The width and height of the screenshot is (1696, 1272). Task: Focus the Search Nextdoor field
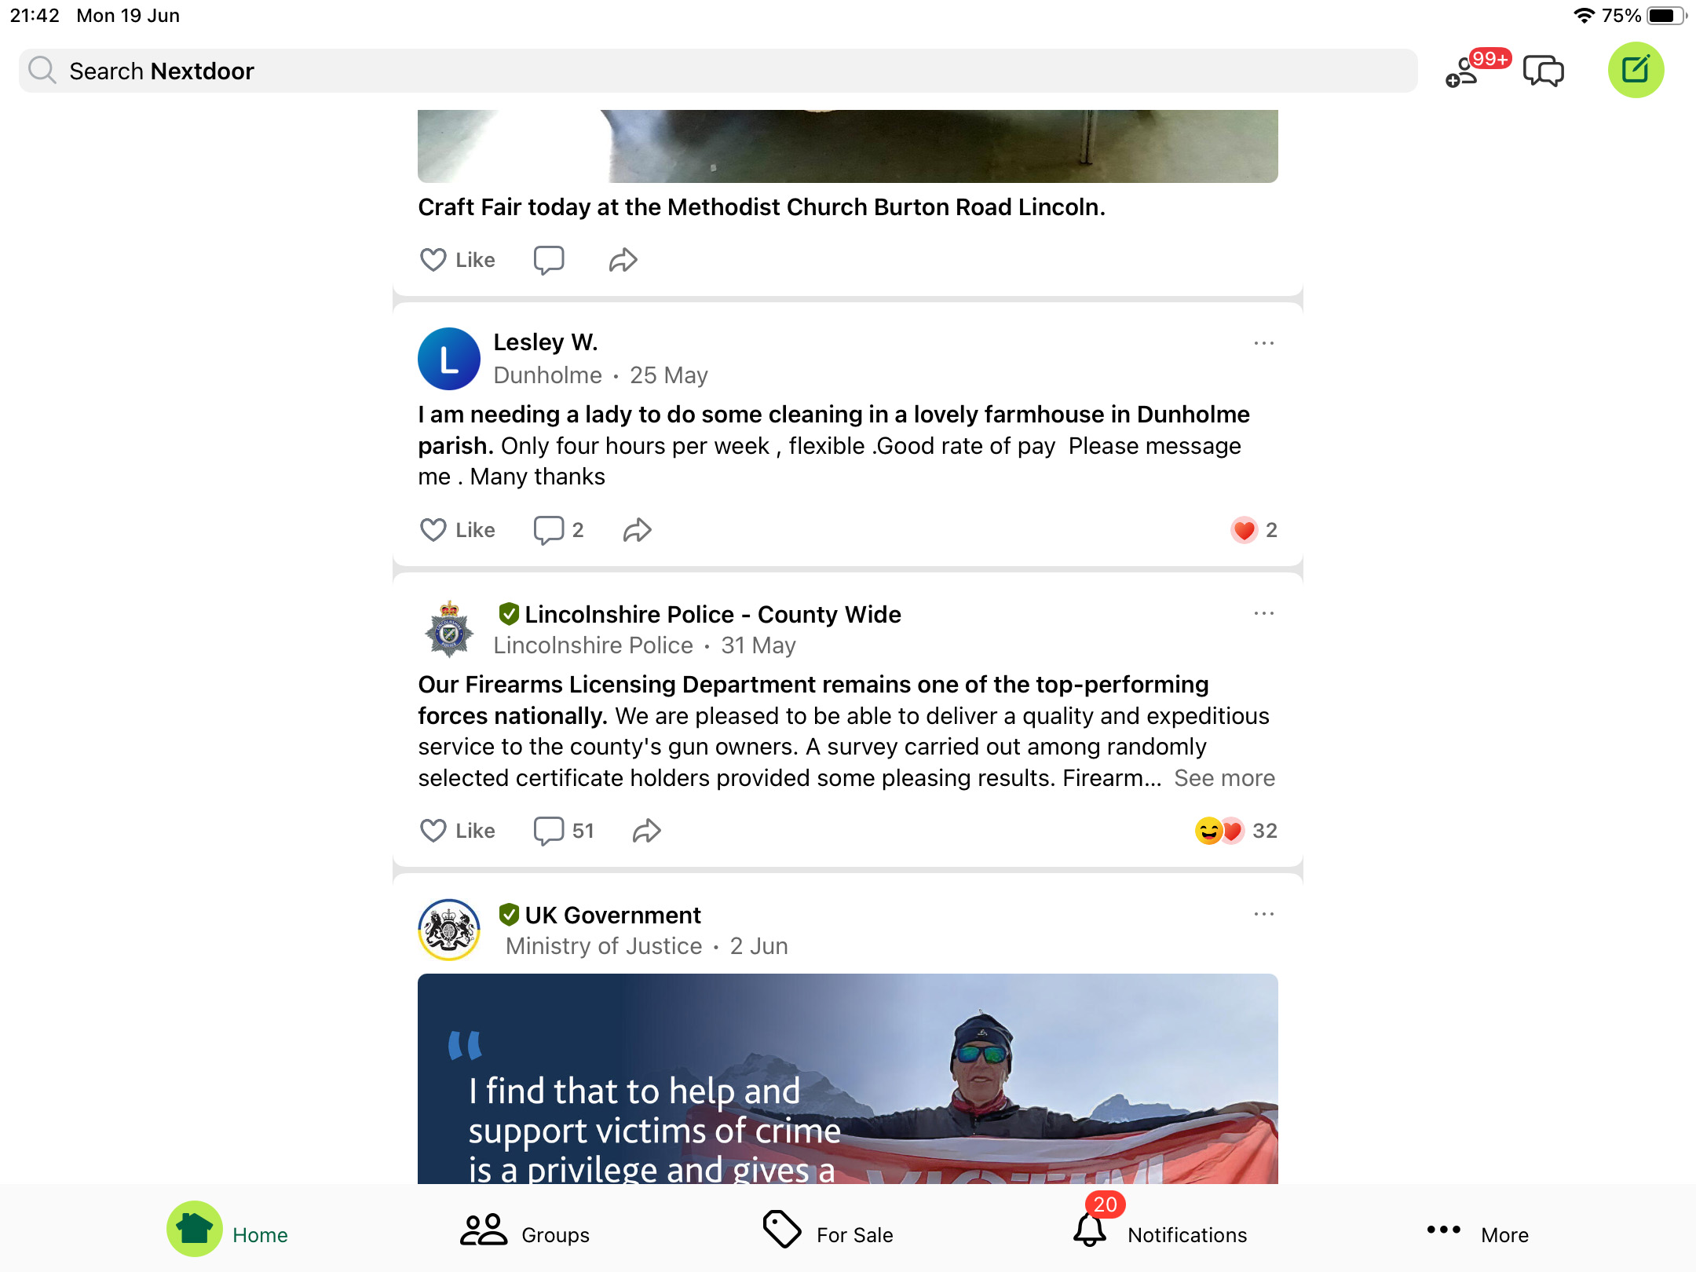718,71
